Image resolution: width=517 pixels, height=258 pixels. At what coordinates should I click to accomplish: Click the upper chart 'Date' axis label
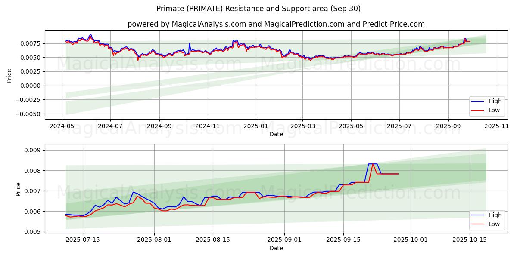pos(276,134)
